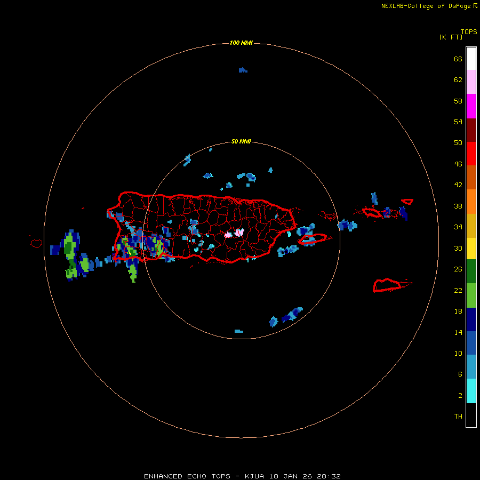Click the dark orange 46 K FT swatch
This screenshot has height=480, width=480.
471,177
